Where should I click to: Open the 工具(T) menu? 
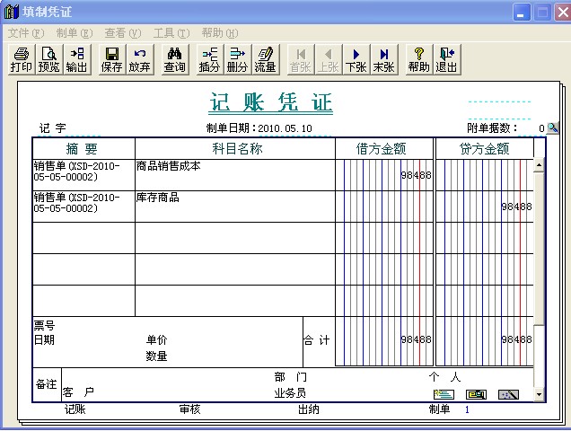(x=171, y=33)
